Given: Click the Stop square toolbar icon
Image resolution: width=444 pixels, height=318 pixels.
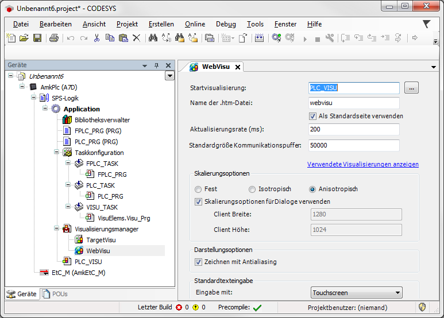Looking at the screenshot, I should click(318, 40).
